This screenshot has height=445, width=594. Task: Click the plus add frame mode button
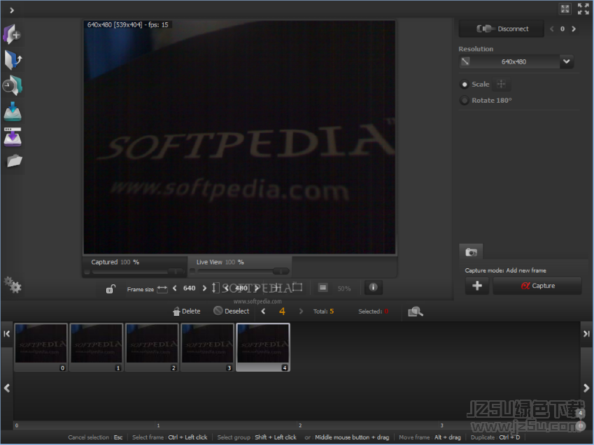(x=477, y=286)
